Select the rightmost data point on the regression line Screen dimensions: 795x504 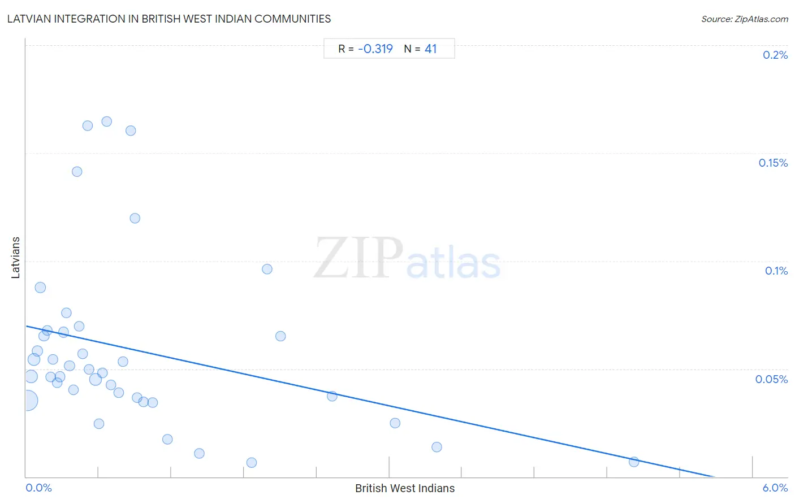tap(634, 462)
